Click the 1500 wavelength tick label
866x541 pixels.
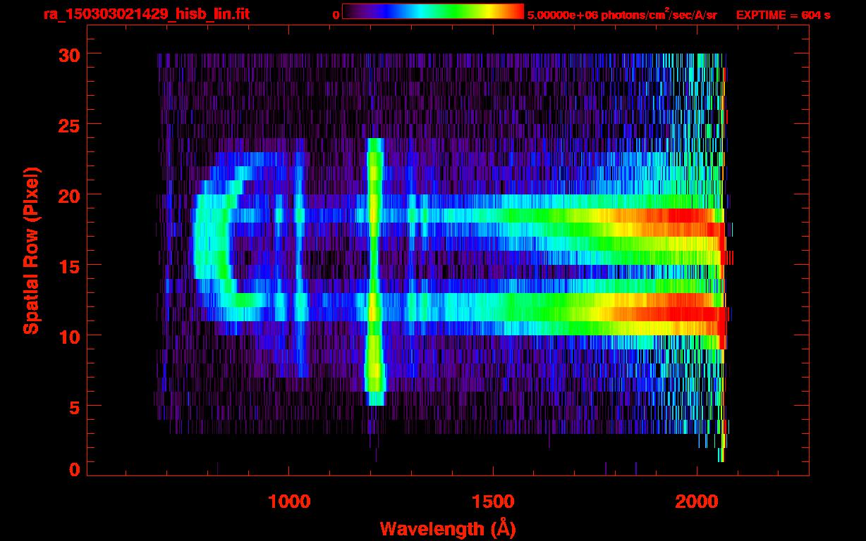(x=493, y=502)
